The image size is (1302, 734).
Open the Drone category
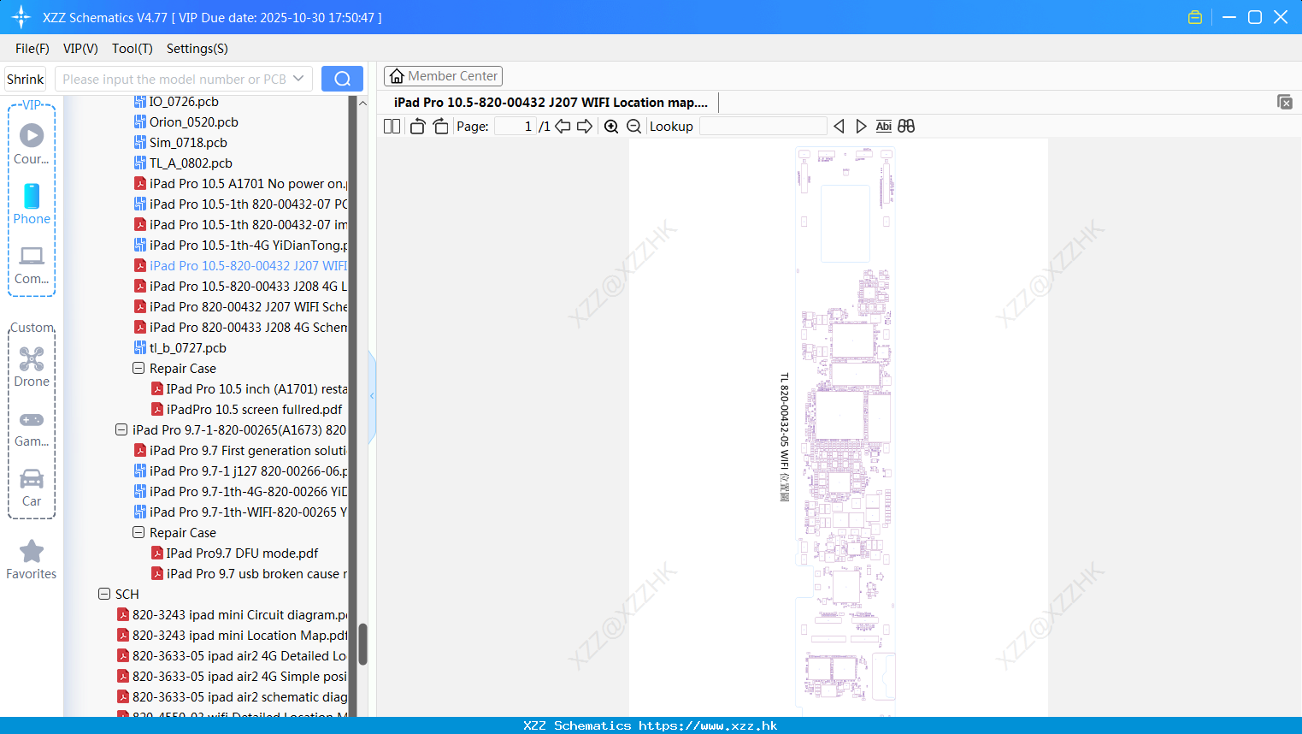click(32, 367)
